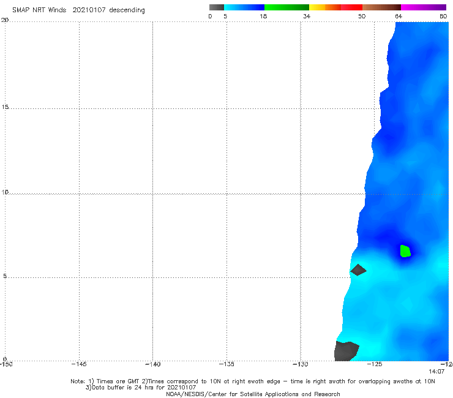Image resolution: width=453 pixels, height=398 pixels.
Task: Click the large gray patch near the equator
Action: pos(346,351)
